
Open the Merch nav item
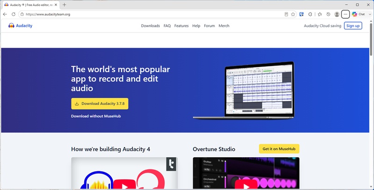(224, 26)
